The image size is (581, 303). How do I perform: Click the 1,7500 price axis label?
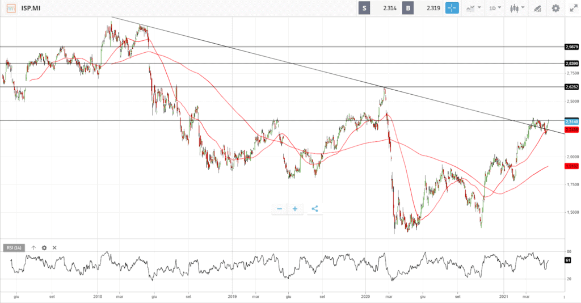click(572, 184)
